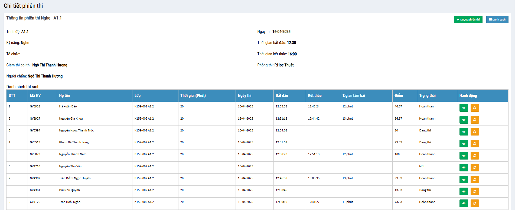The height and width of the screenshot is (210, 515).
Task: Click the Điểm column header
Action: click(399, 96)
